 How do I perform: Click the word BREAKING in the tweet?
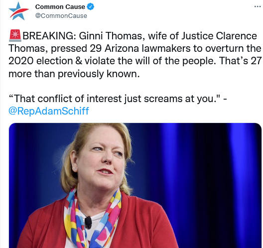(49, 36)
